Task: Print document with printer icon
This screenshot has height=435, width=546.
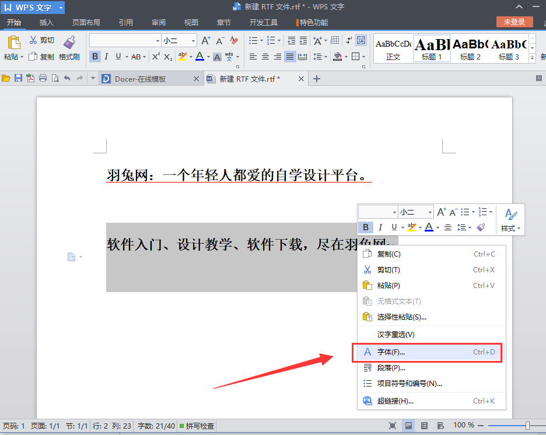Action: click(x=43, y=78)
